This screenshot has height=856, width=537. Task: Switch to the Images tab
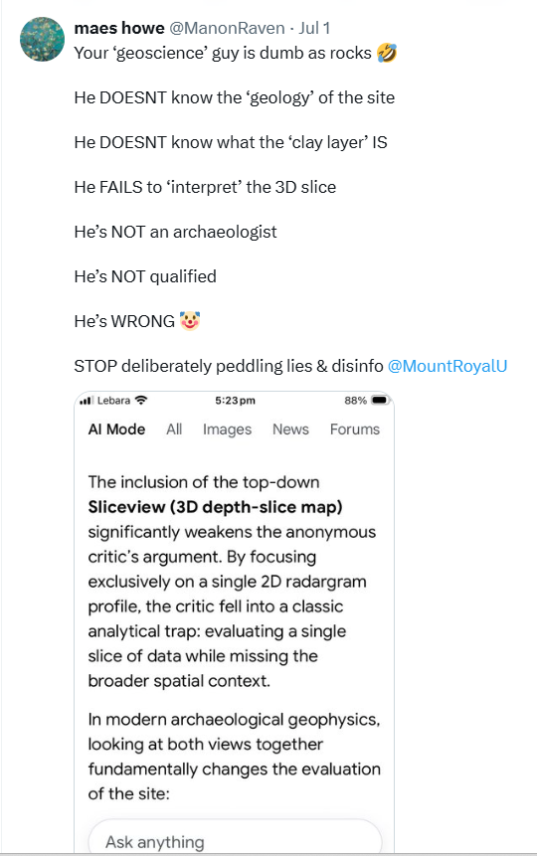point(228,430)
